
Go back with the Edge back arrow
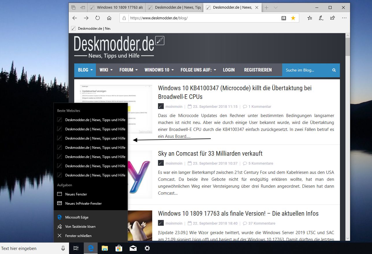[x=75, y=18]
